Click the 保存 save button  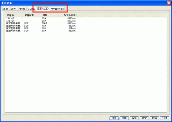(134, 118)
